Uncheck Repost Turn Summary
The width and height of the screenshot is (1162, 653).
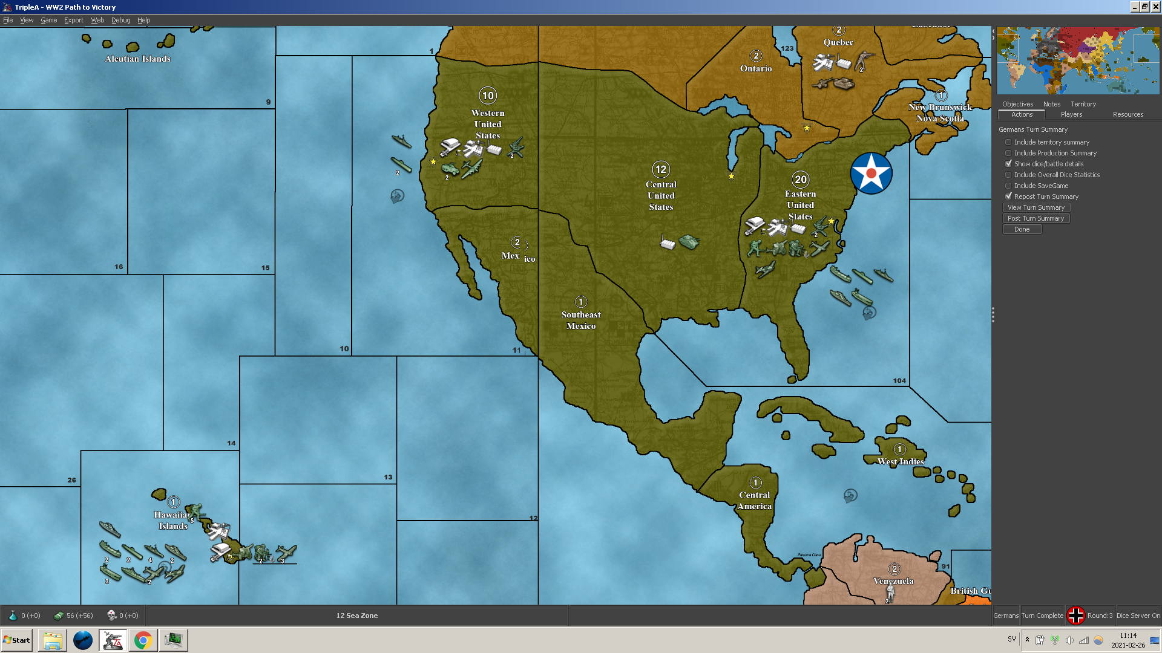tap(1008, 197)
